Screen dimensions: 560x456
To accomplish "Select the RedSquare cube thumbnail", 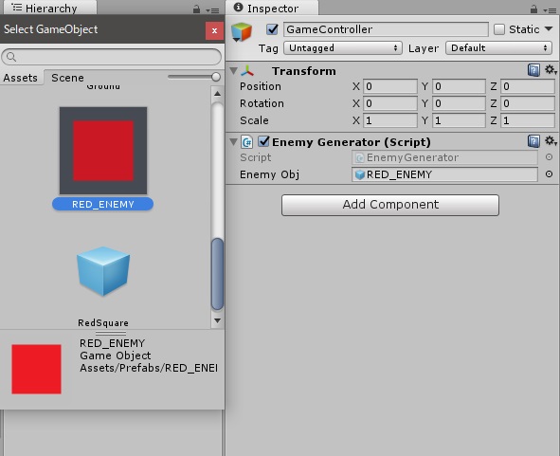I will click(x=103, y=271).
